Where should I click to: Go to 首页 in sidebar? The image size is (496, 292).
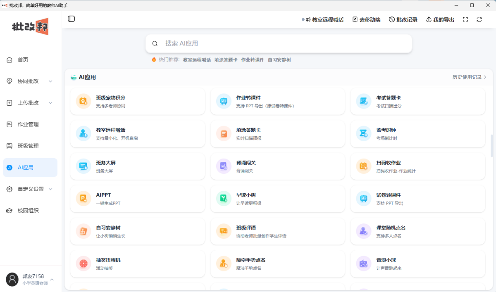coord(30,60)
